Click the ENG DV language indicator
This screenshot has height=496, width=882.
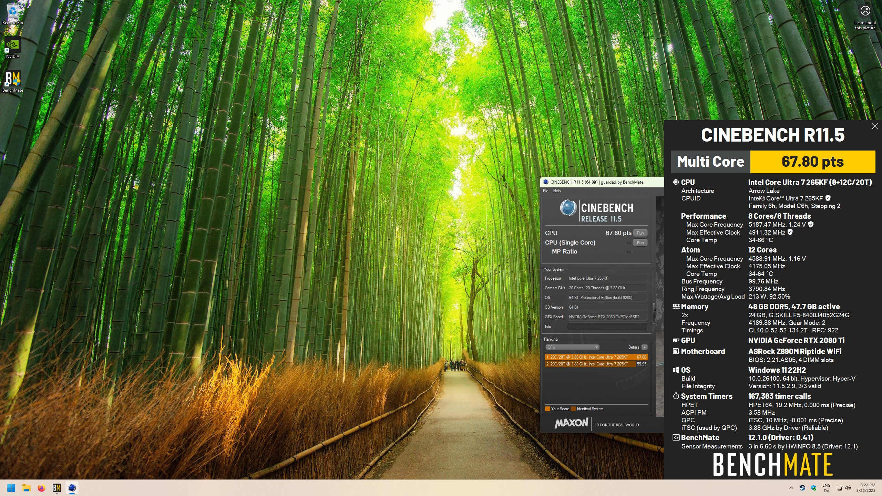coord(826,488)
